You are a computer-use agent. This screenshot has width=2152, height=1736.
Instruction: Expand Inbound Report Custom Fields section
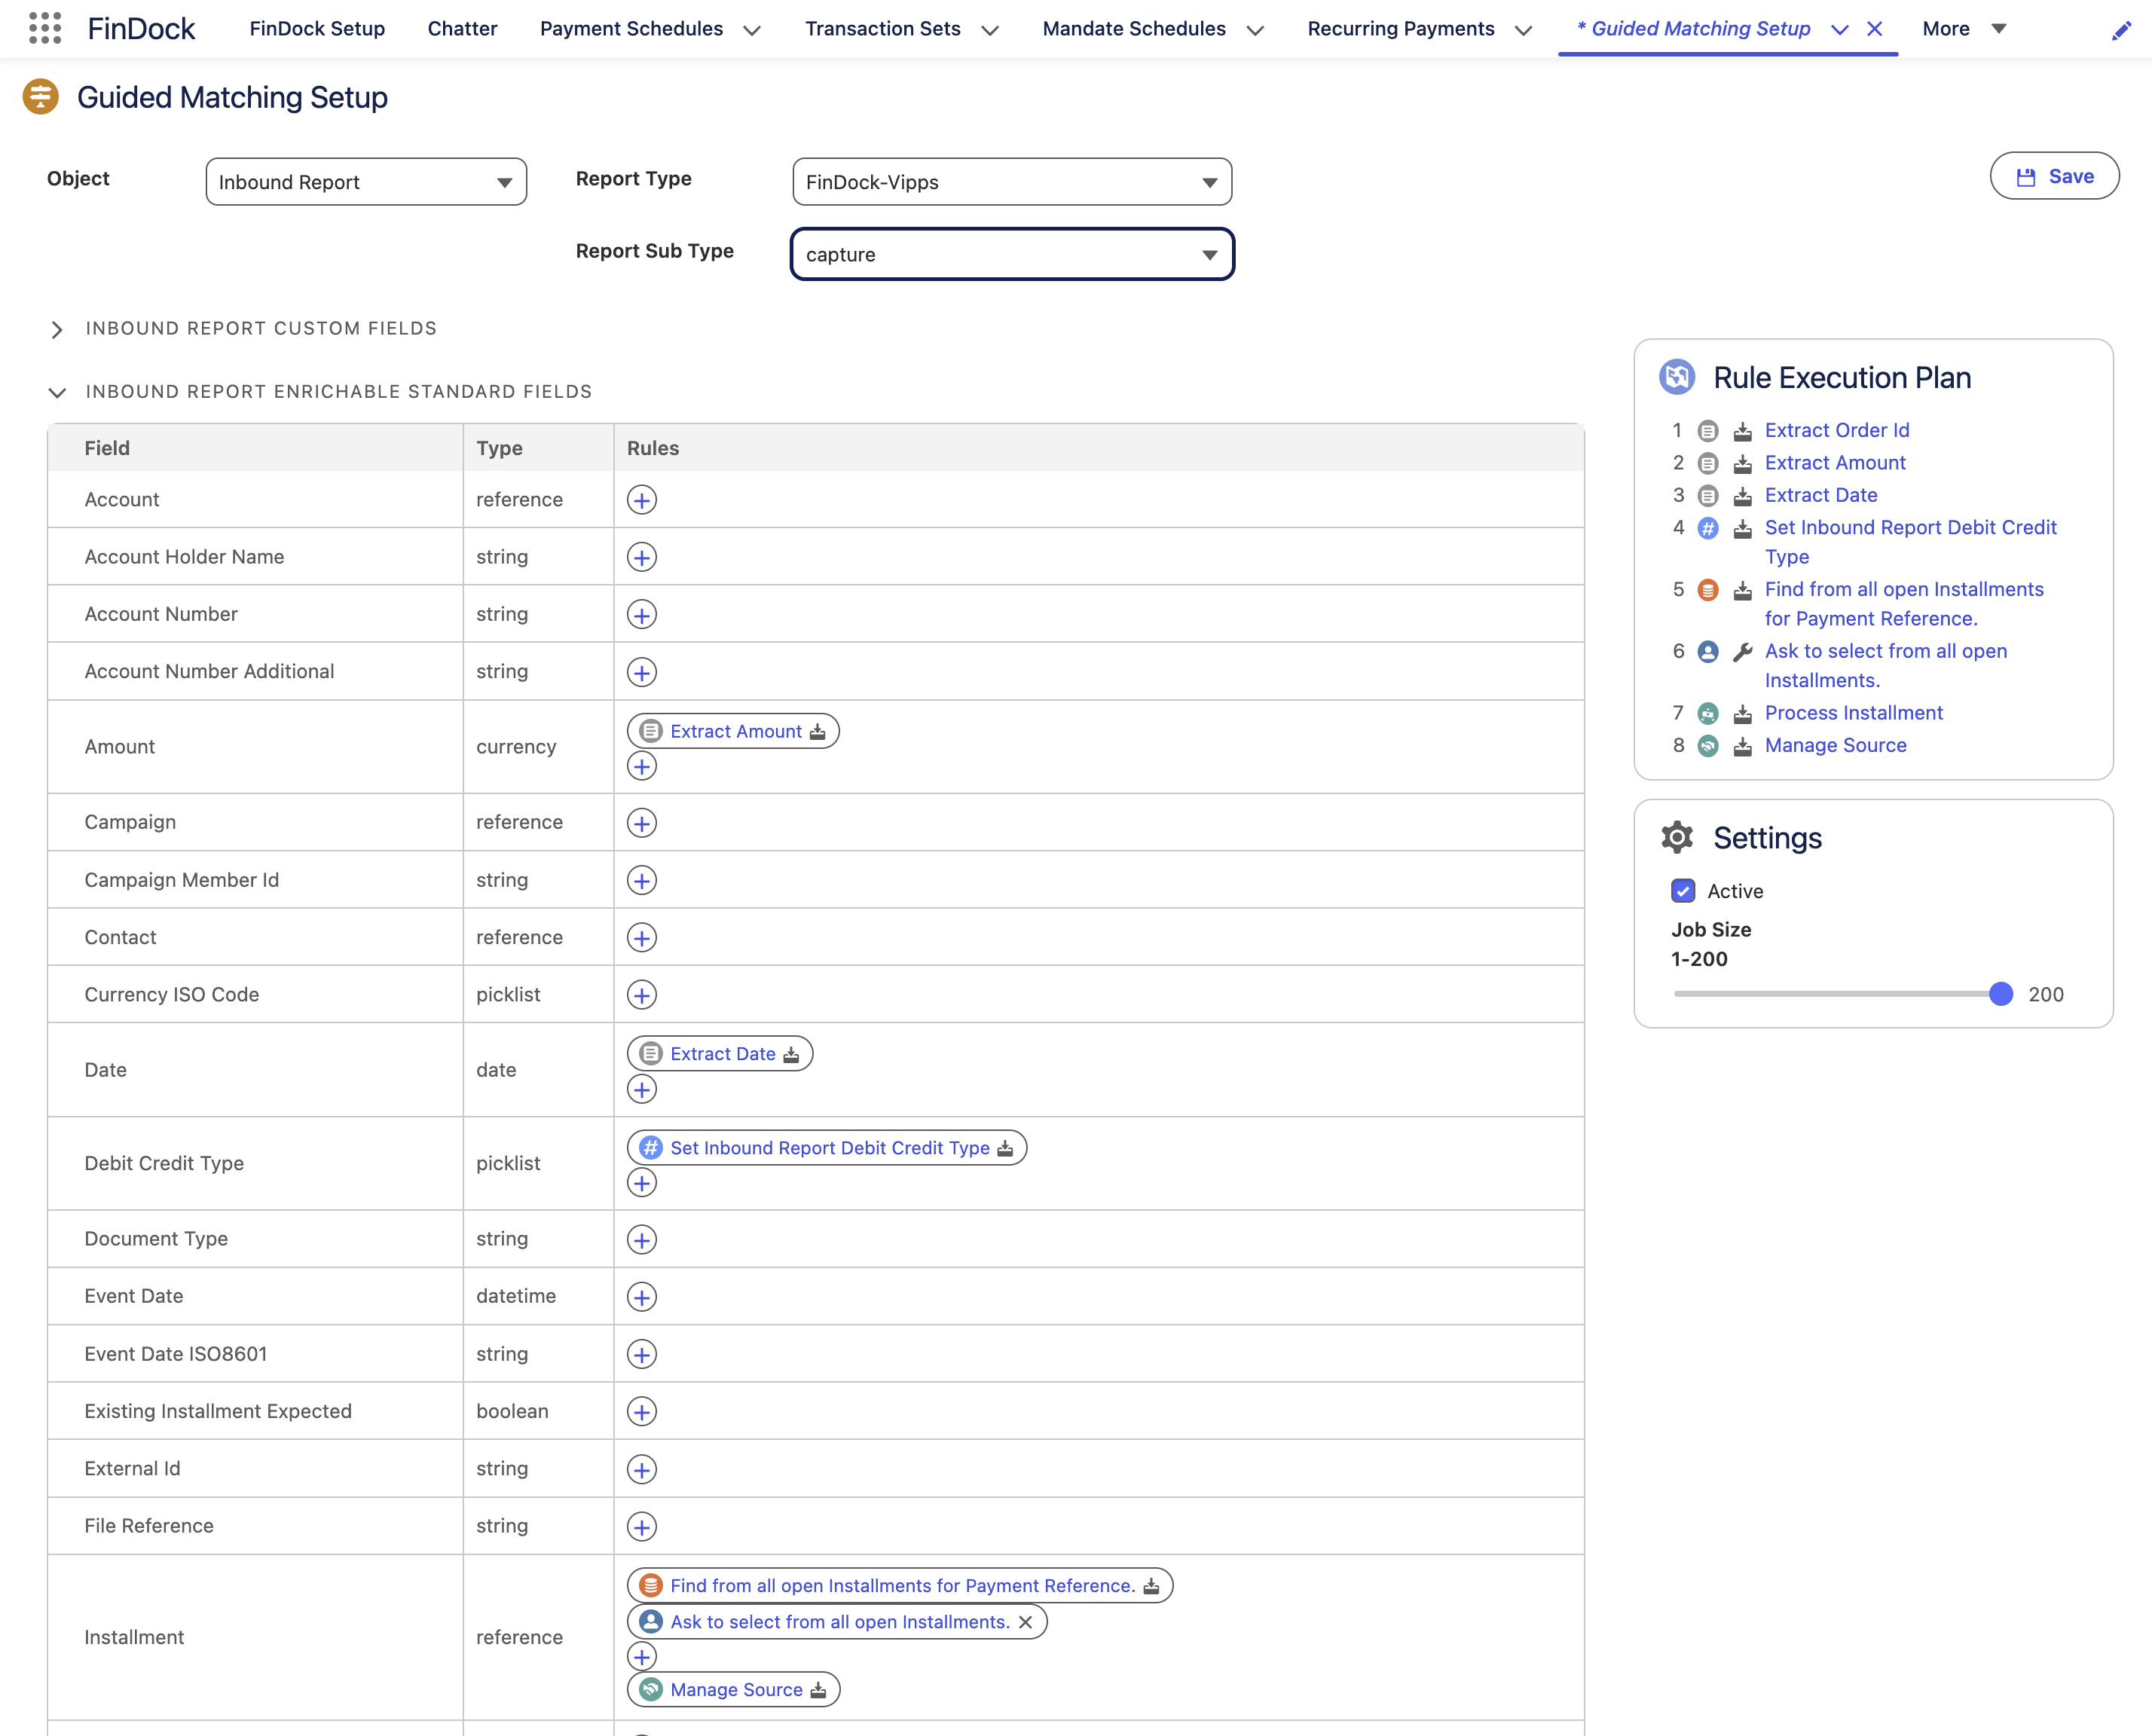[57, 330]
